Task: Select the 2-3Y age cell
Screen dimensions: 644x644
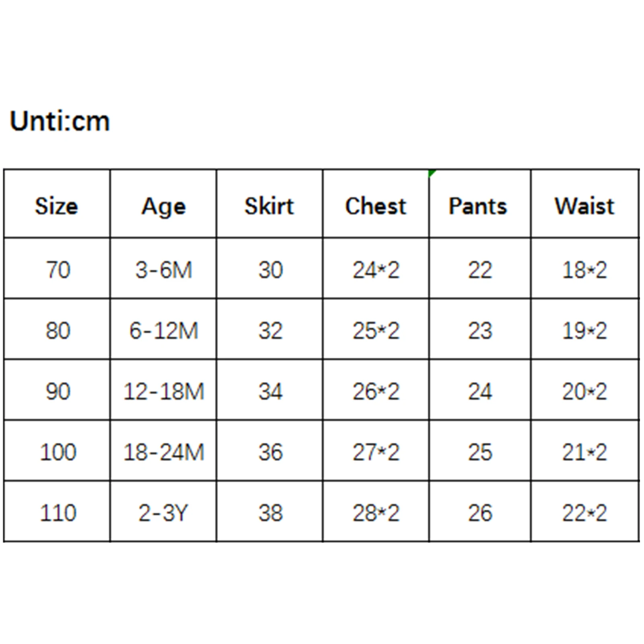Action: point(164,513)
